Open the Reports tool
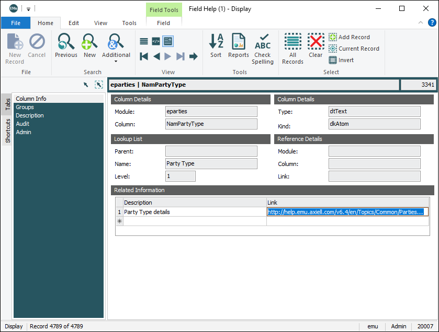The image size is (439, 332). (x=238, y=47)
